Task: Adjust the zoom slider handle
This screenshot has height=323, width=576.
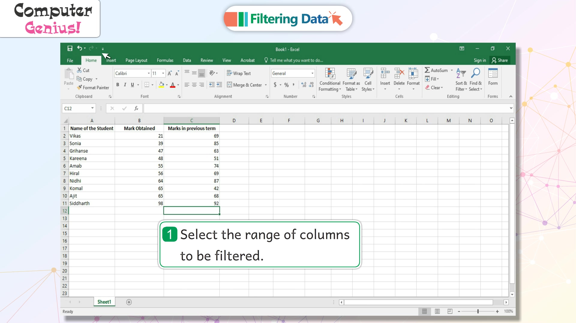Action: 478,311
